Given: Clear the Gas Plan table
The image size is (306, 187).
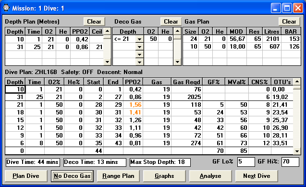Looking at the screenshot, I should tap(289, 22).
